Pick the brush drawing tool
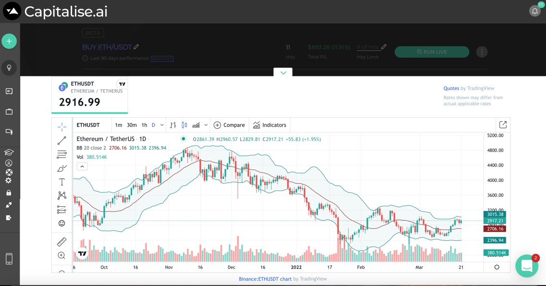The width and height of the screenshot is (546, 286). coord(62,168)
